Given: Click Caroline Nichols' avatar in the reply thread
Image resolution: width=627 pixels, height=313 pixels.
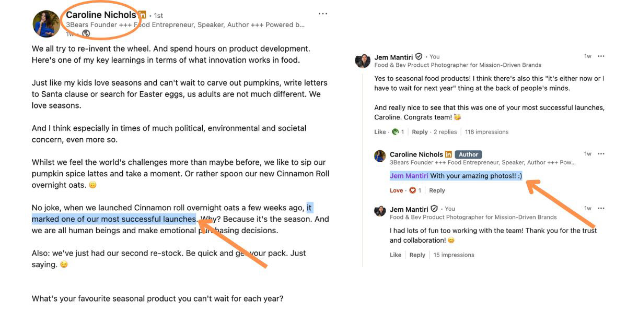Looking at the screenshot, I should coord(380,156).
